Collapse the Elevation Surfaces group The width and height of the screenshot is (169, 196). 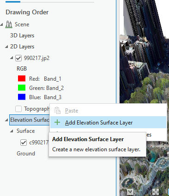pos(6,120)
